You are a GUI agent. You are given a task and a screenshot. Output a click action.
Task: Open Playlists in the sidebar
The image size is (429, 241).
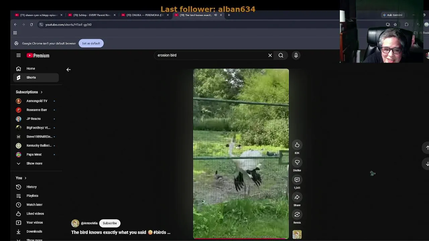point(36,196)
